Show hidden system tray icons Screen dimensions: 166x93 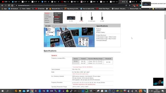(x=149, y=91)
